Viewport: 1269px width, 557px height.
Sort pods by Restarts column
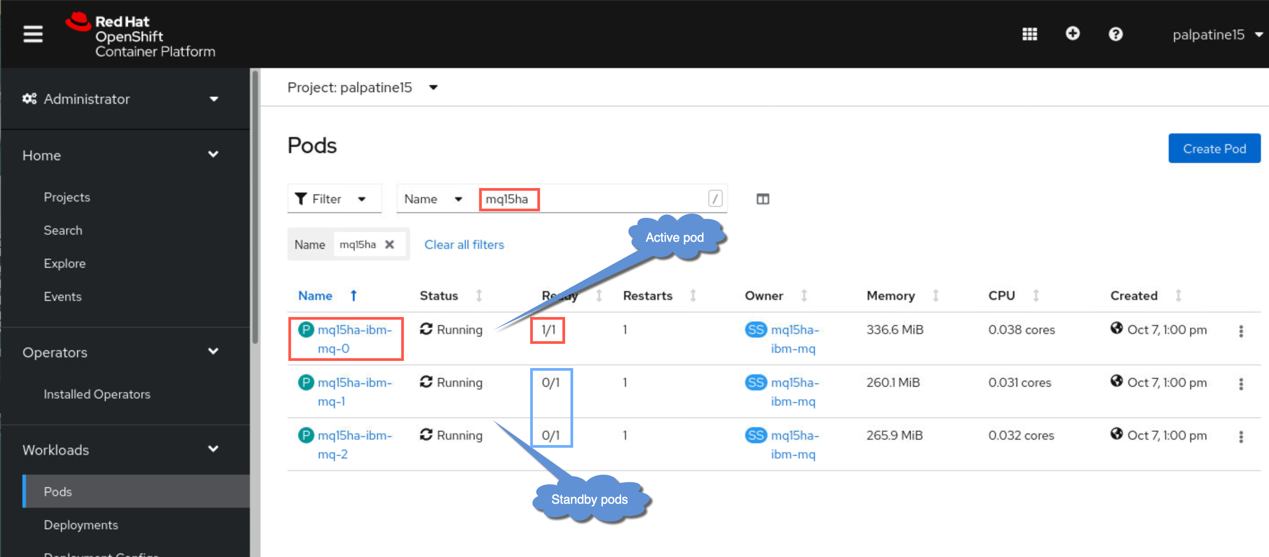point(693,296)
